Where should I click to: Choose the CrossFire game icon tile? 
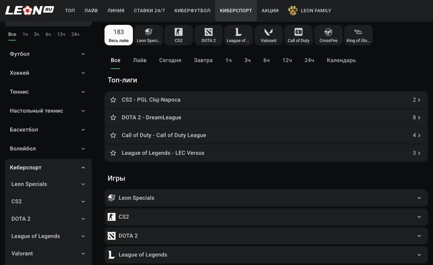(x=328, y=35)
